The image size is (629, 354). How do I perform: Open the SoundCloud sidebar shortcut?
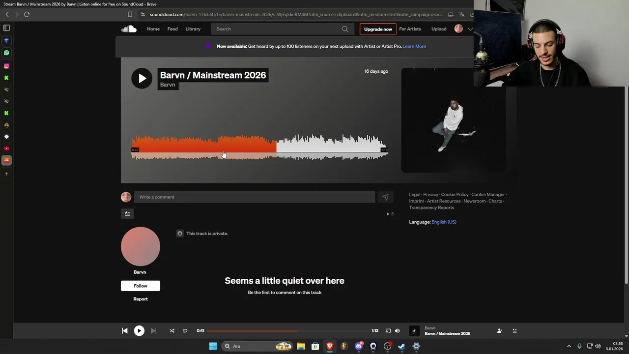[6, 160]
